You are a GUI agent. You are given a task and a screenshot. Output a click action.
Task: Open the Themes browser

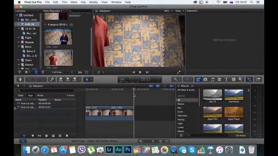click(x=240, y=79)
